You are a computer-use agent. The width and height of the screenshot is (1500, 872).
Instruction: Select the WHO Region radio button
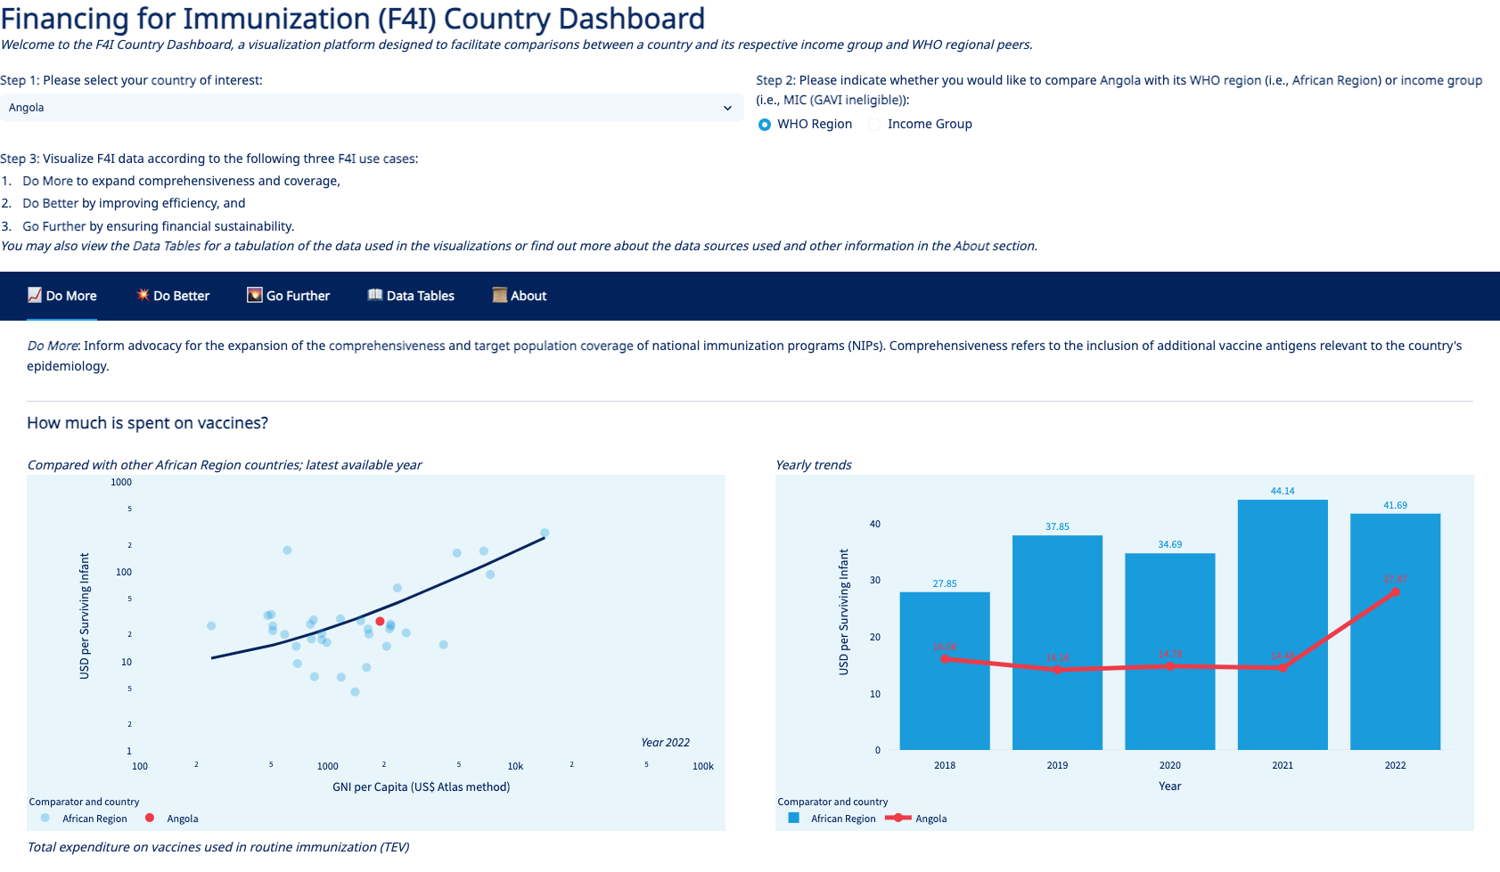pyautogui.click(x=764, y=125)
